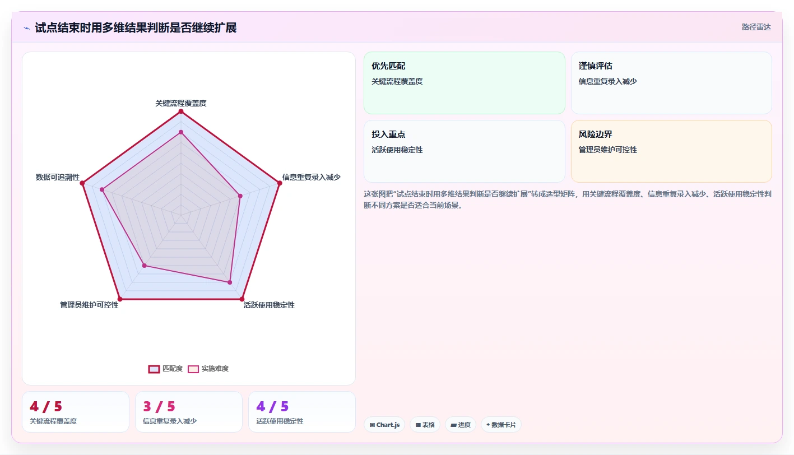Click outer 匹配度 point at 活跃使用稳定性 vertex

coord(242,299)
